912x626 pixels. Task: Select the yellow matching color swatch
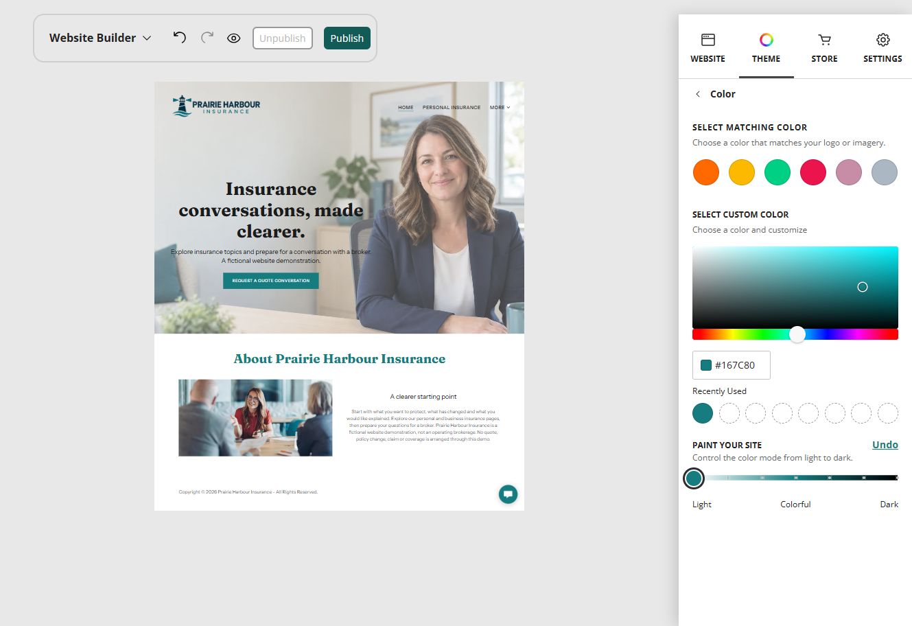tap(742, 172)
